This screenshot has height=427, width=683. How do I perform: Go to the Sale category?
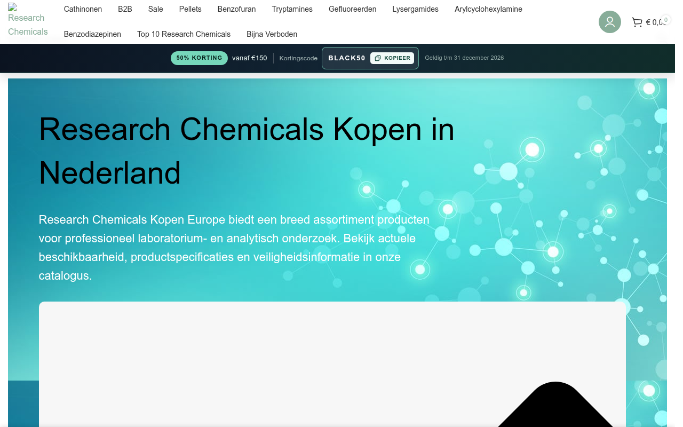pyautogui.click(x=156, y=9)
